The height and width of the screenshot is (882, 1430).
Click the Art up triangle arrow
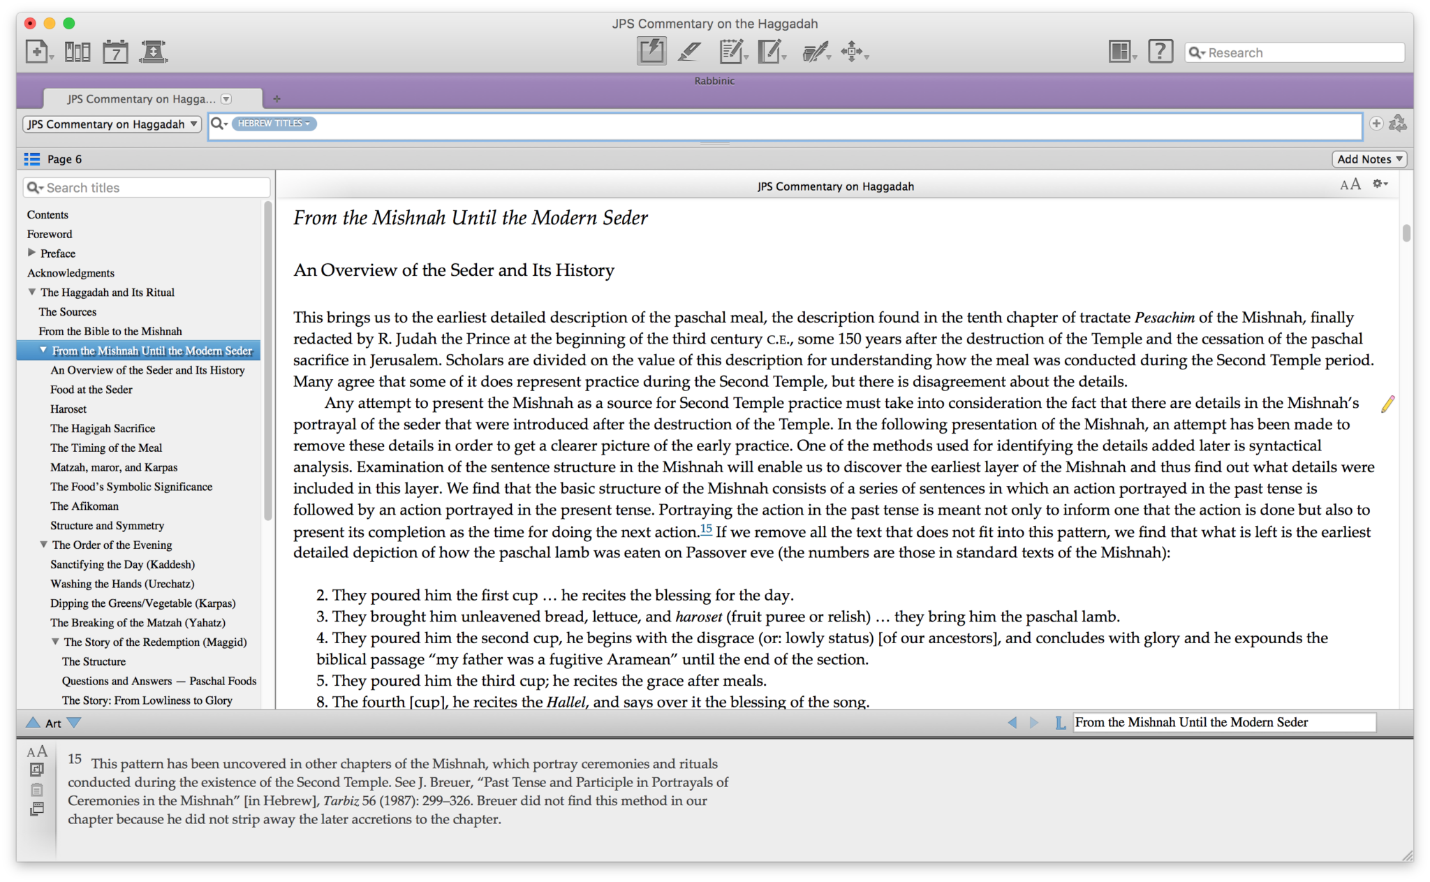(33, 723)
